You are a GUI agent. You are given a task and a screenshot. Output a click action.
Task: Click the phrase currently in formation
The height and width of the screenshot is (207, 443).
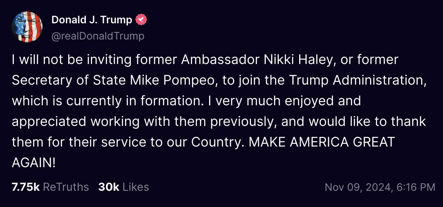pos(133,101)
